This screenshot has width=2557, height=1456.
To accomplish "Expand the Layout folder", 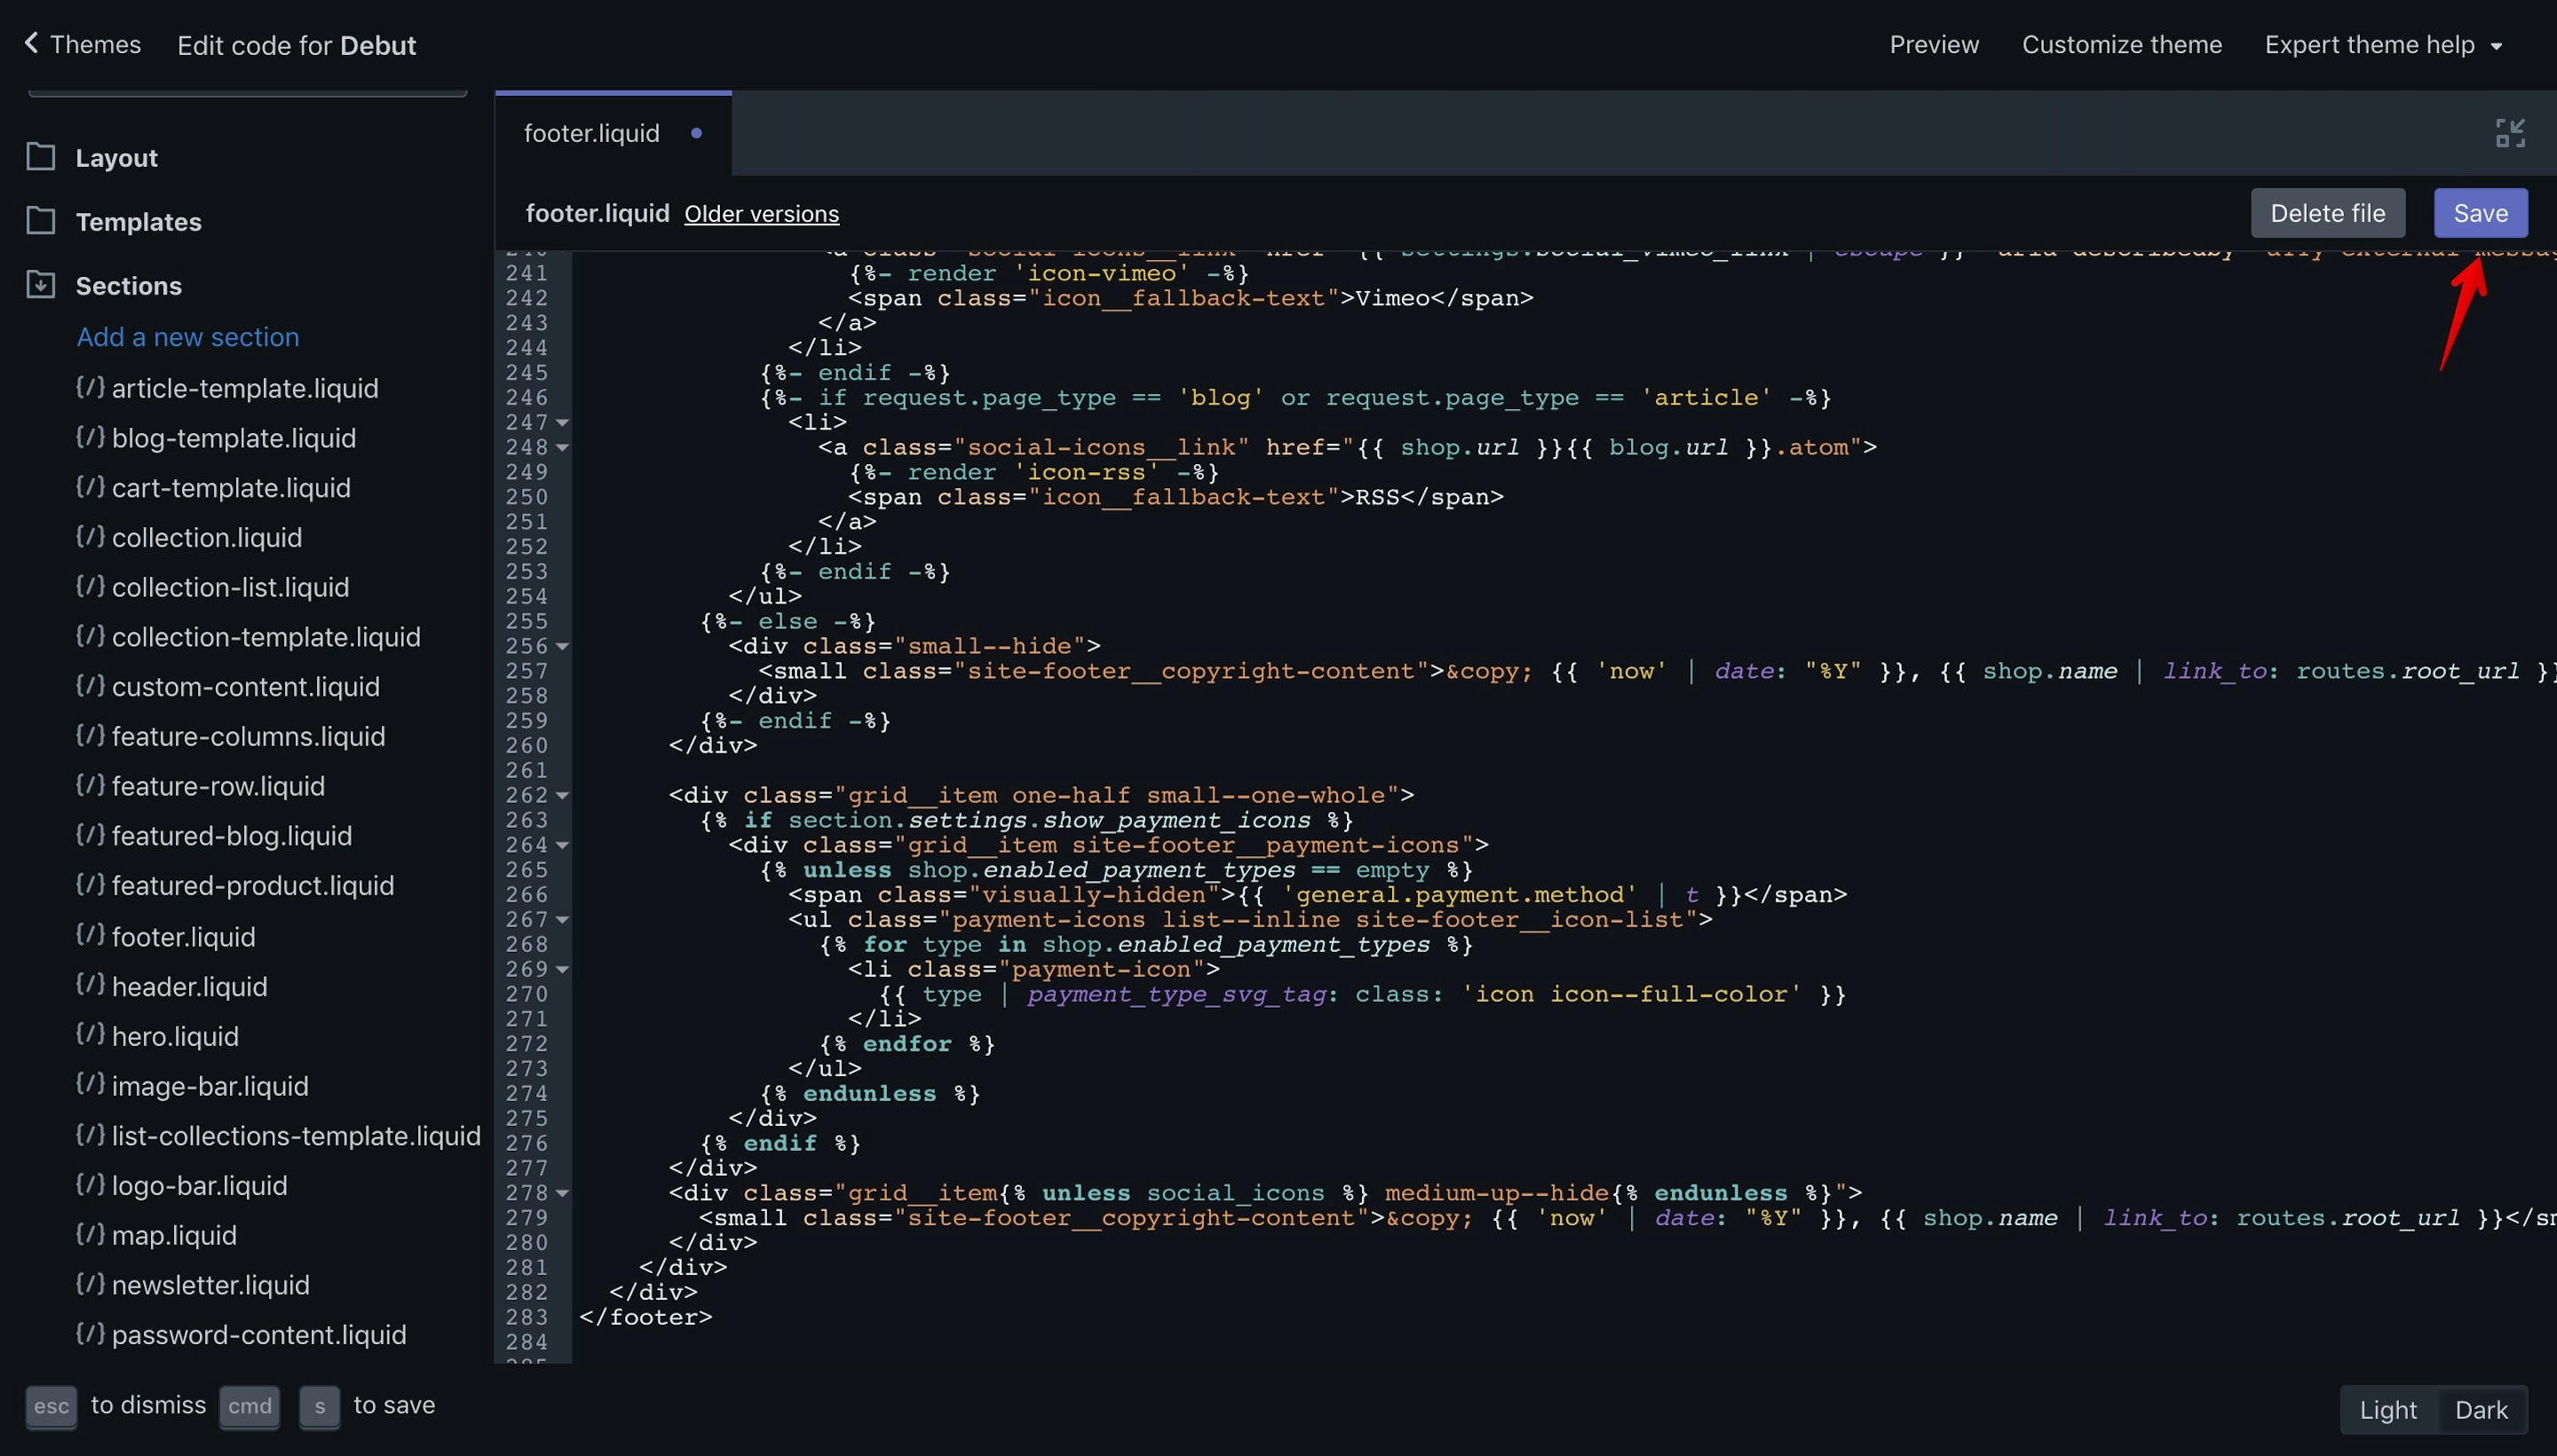I will (117, 158).
